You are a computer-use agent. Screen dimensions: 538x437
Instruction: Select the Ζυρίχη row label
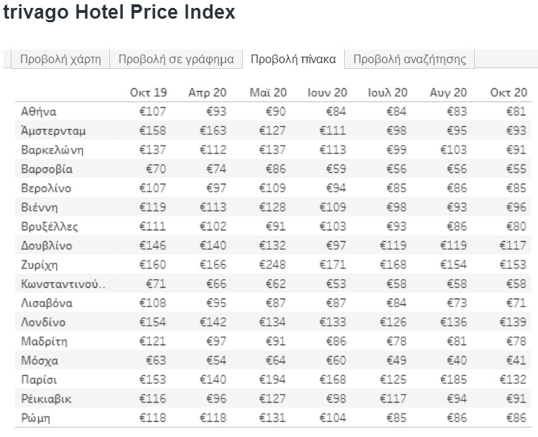click(x=39, y=265)
